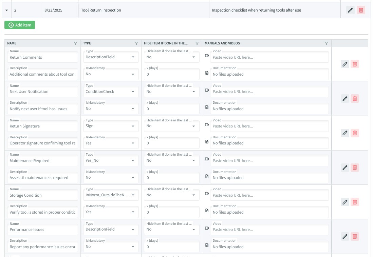
Task: Click video URL field for Return Comments
Action: coord(269,57)
